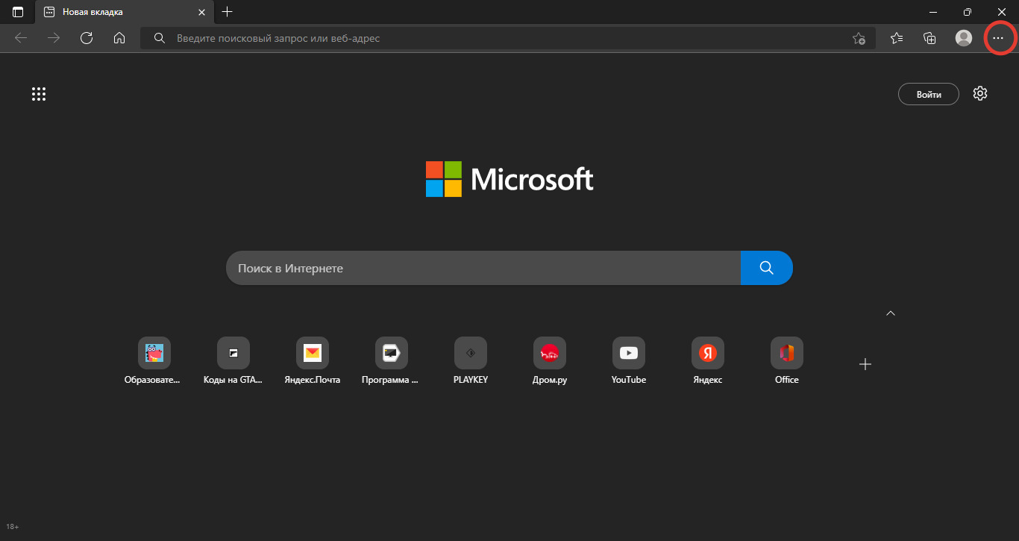Image resolution: width=1019 pixels, height=541 pixels.
Task: Open the Программа quick link tile
Action: tap(392, 361)
